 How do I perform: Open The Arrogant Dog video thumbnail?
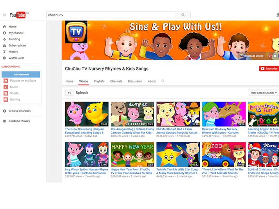click(133, 114)
